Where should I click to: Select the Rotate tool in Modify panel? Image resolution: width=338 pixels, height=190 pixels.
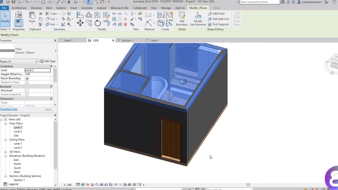click(x=98, y=23)
